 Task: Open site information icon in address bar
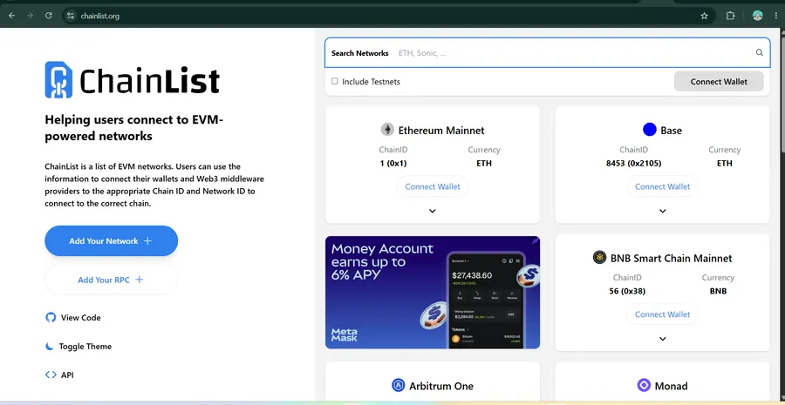coord(71,16)
